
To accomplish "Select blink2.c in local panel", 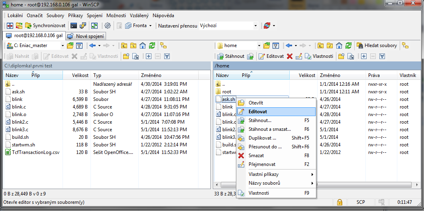I will coord(20,122).
